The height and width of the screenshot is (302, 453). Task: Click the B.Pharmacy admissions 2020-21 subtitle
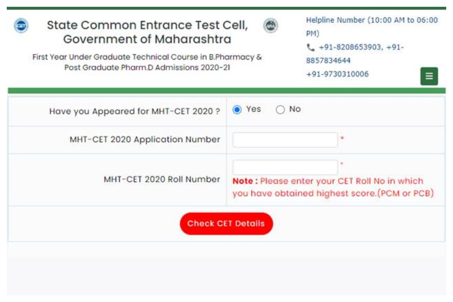tap(147, 63)
